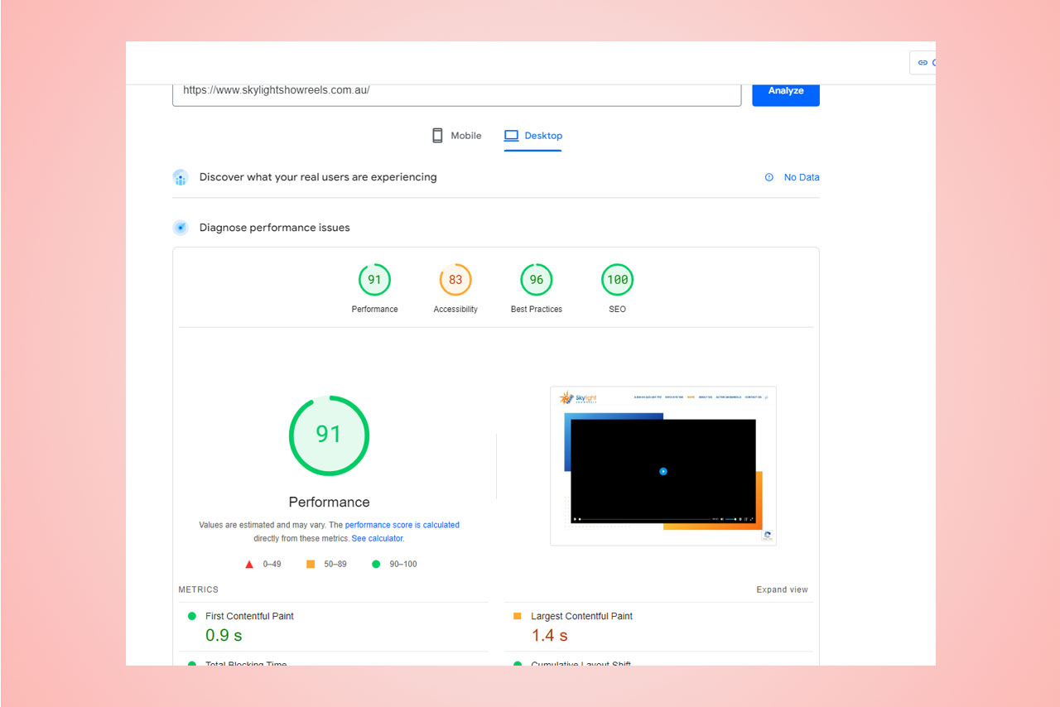Click the diagnose performance issues icon
This screenshot has height=707, width=1060.
181,228
